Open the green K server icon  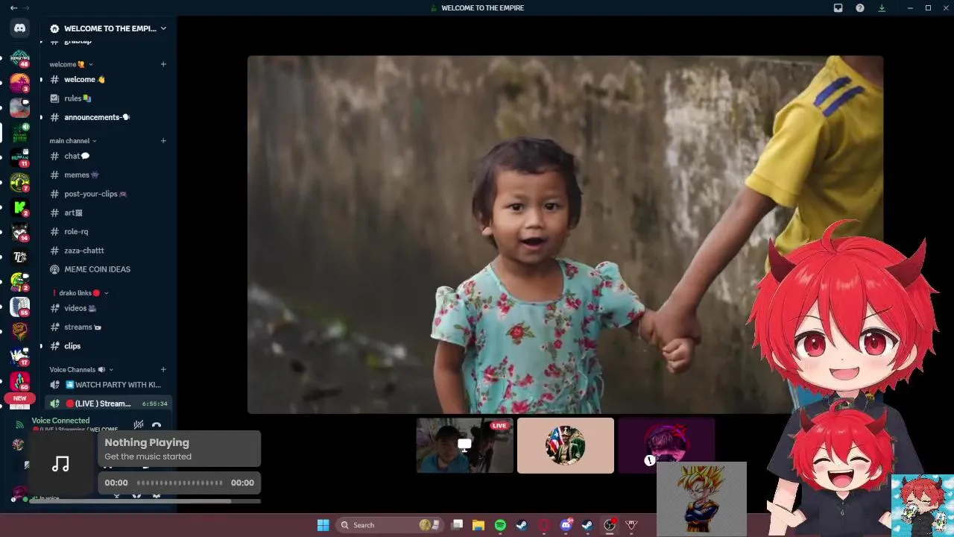(19, 207)
